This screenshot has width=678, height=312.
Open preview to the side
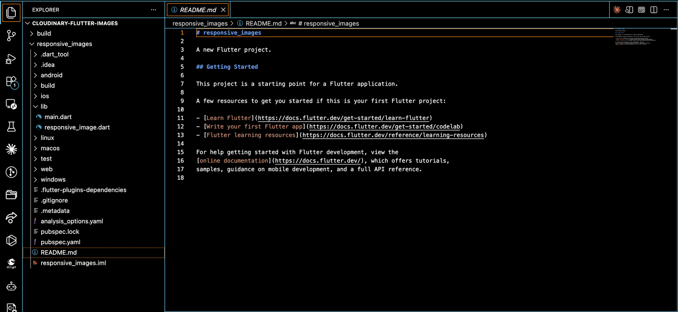click(x=629, y=10)
